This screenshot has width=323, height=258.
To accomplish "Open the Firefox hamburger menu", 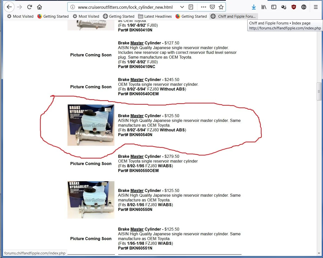I will point(316,7).
